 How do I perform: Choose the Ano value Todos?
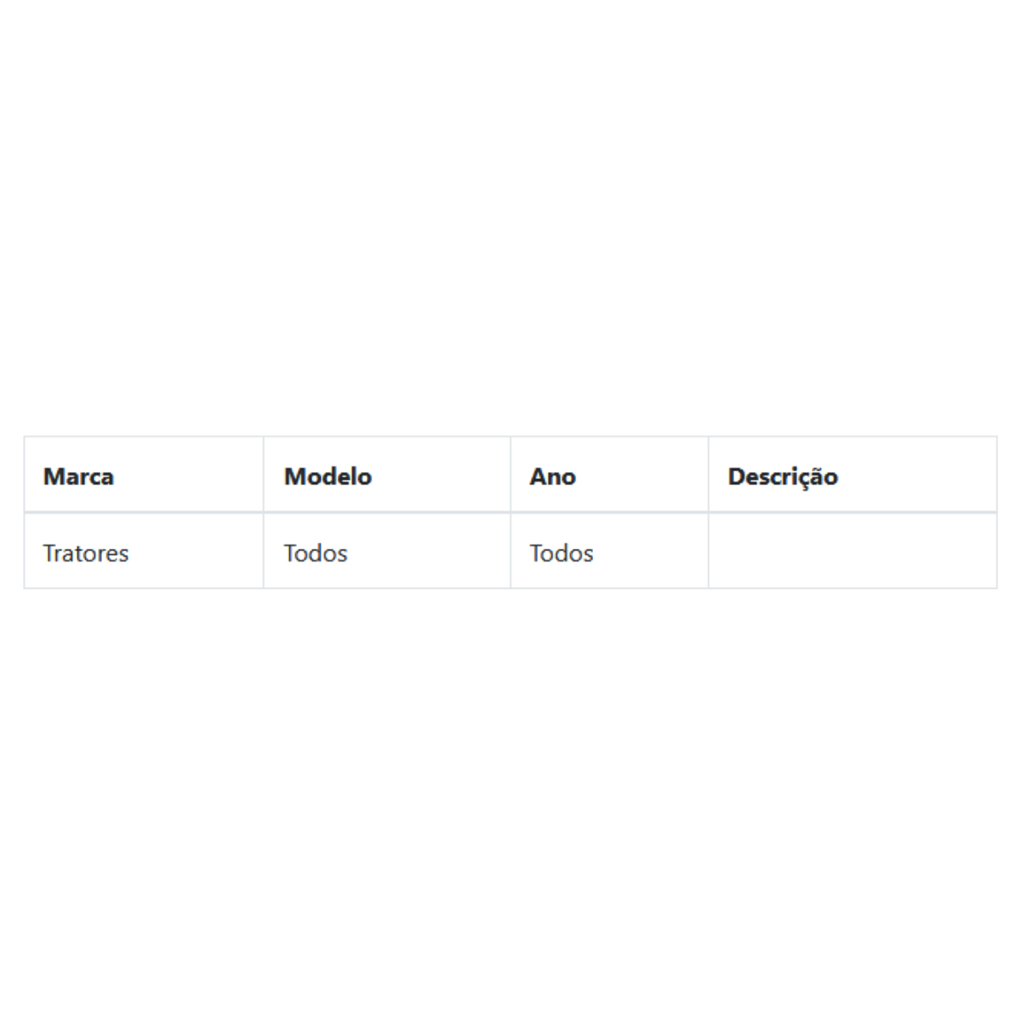point(562,553)
